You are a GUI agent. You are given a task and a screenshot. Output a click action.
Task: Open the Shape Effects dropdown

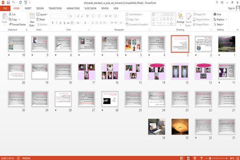tap(202, 24)
